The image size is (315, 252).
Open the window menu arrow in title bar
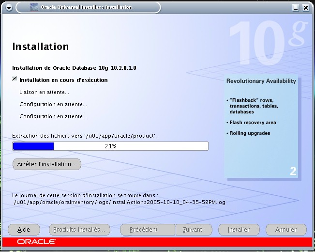click(9, 8)
